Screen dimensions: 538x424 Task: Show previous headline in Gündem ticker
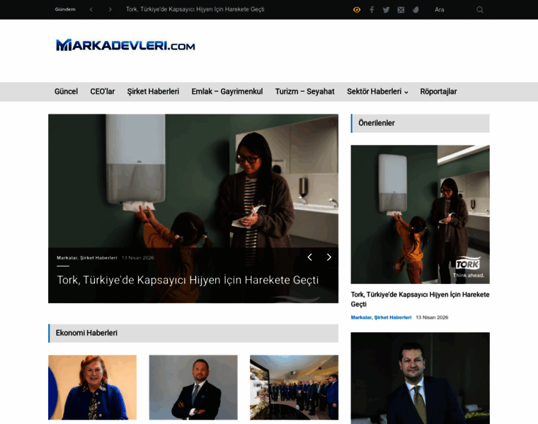point(91,10)
